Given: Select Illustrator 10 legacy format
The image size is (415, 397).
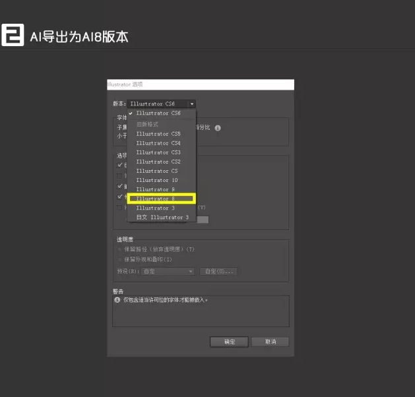Looking at the screenshot, I should tap(162, 180).
